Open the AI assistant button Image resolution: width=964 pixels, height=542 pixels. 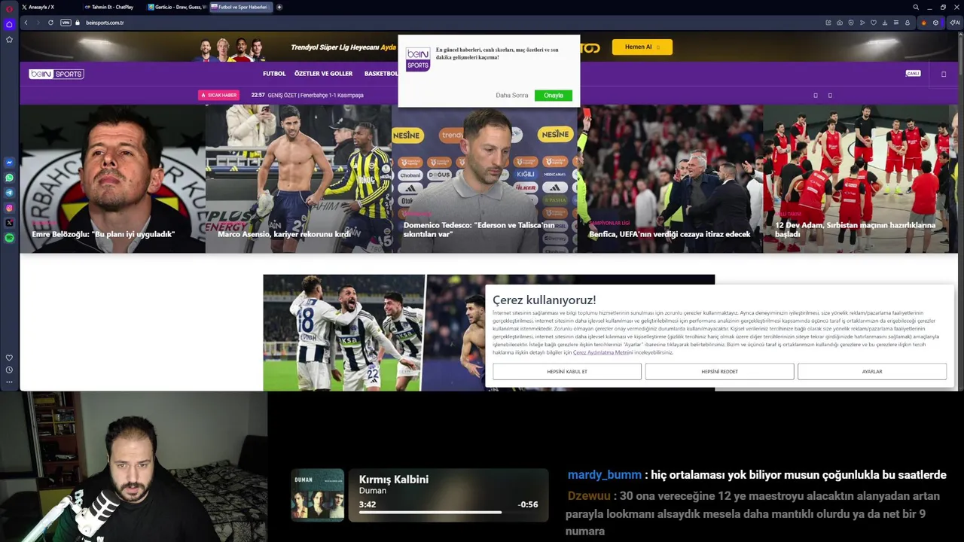(x=954, y=23)
